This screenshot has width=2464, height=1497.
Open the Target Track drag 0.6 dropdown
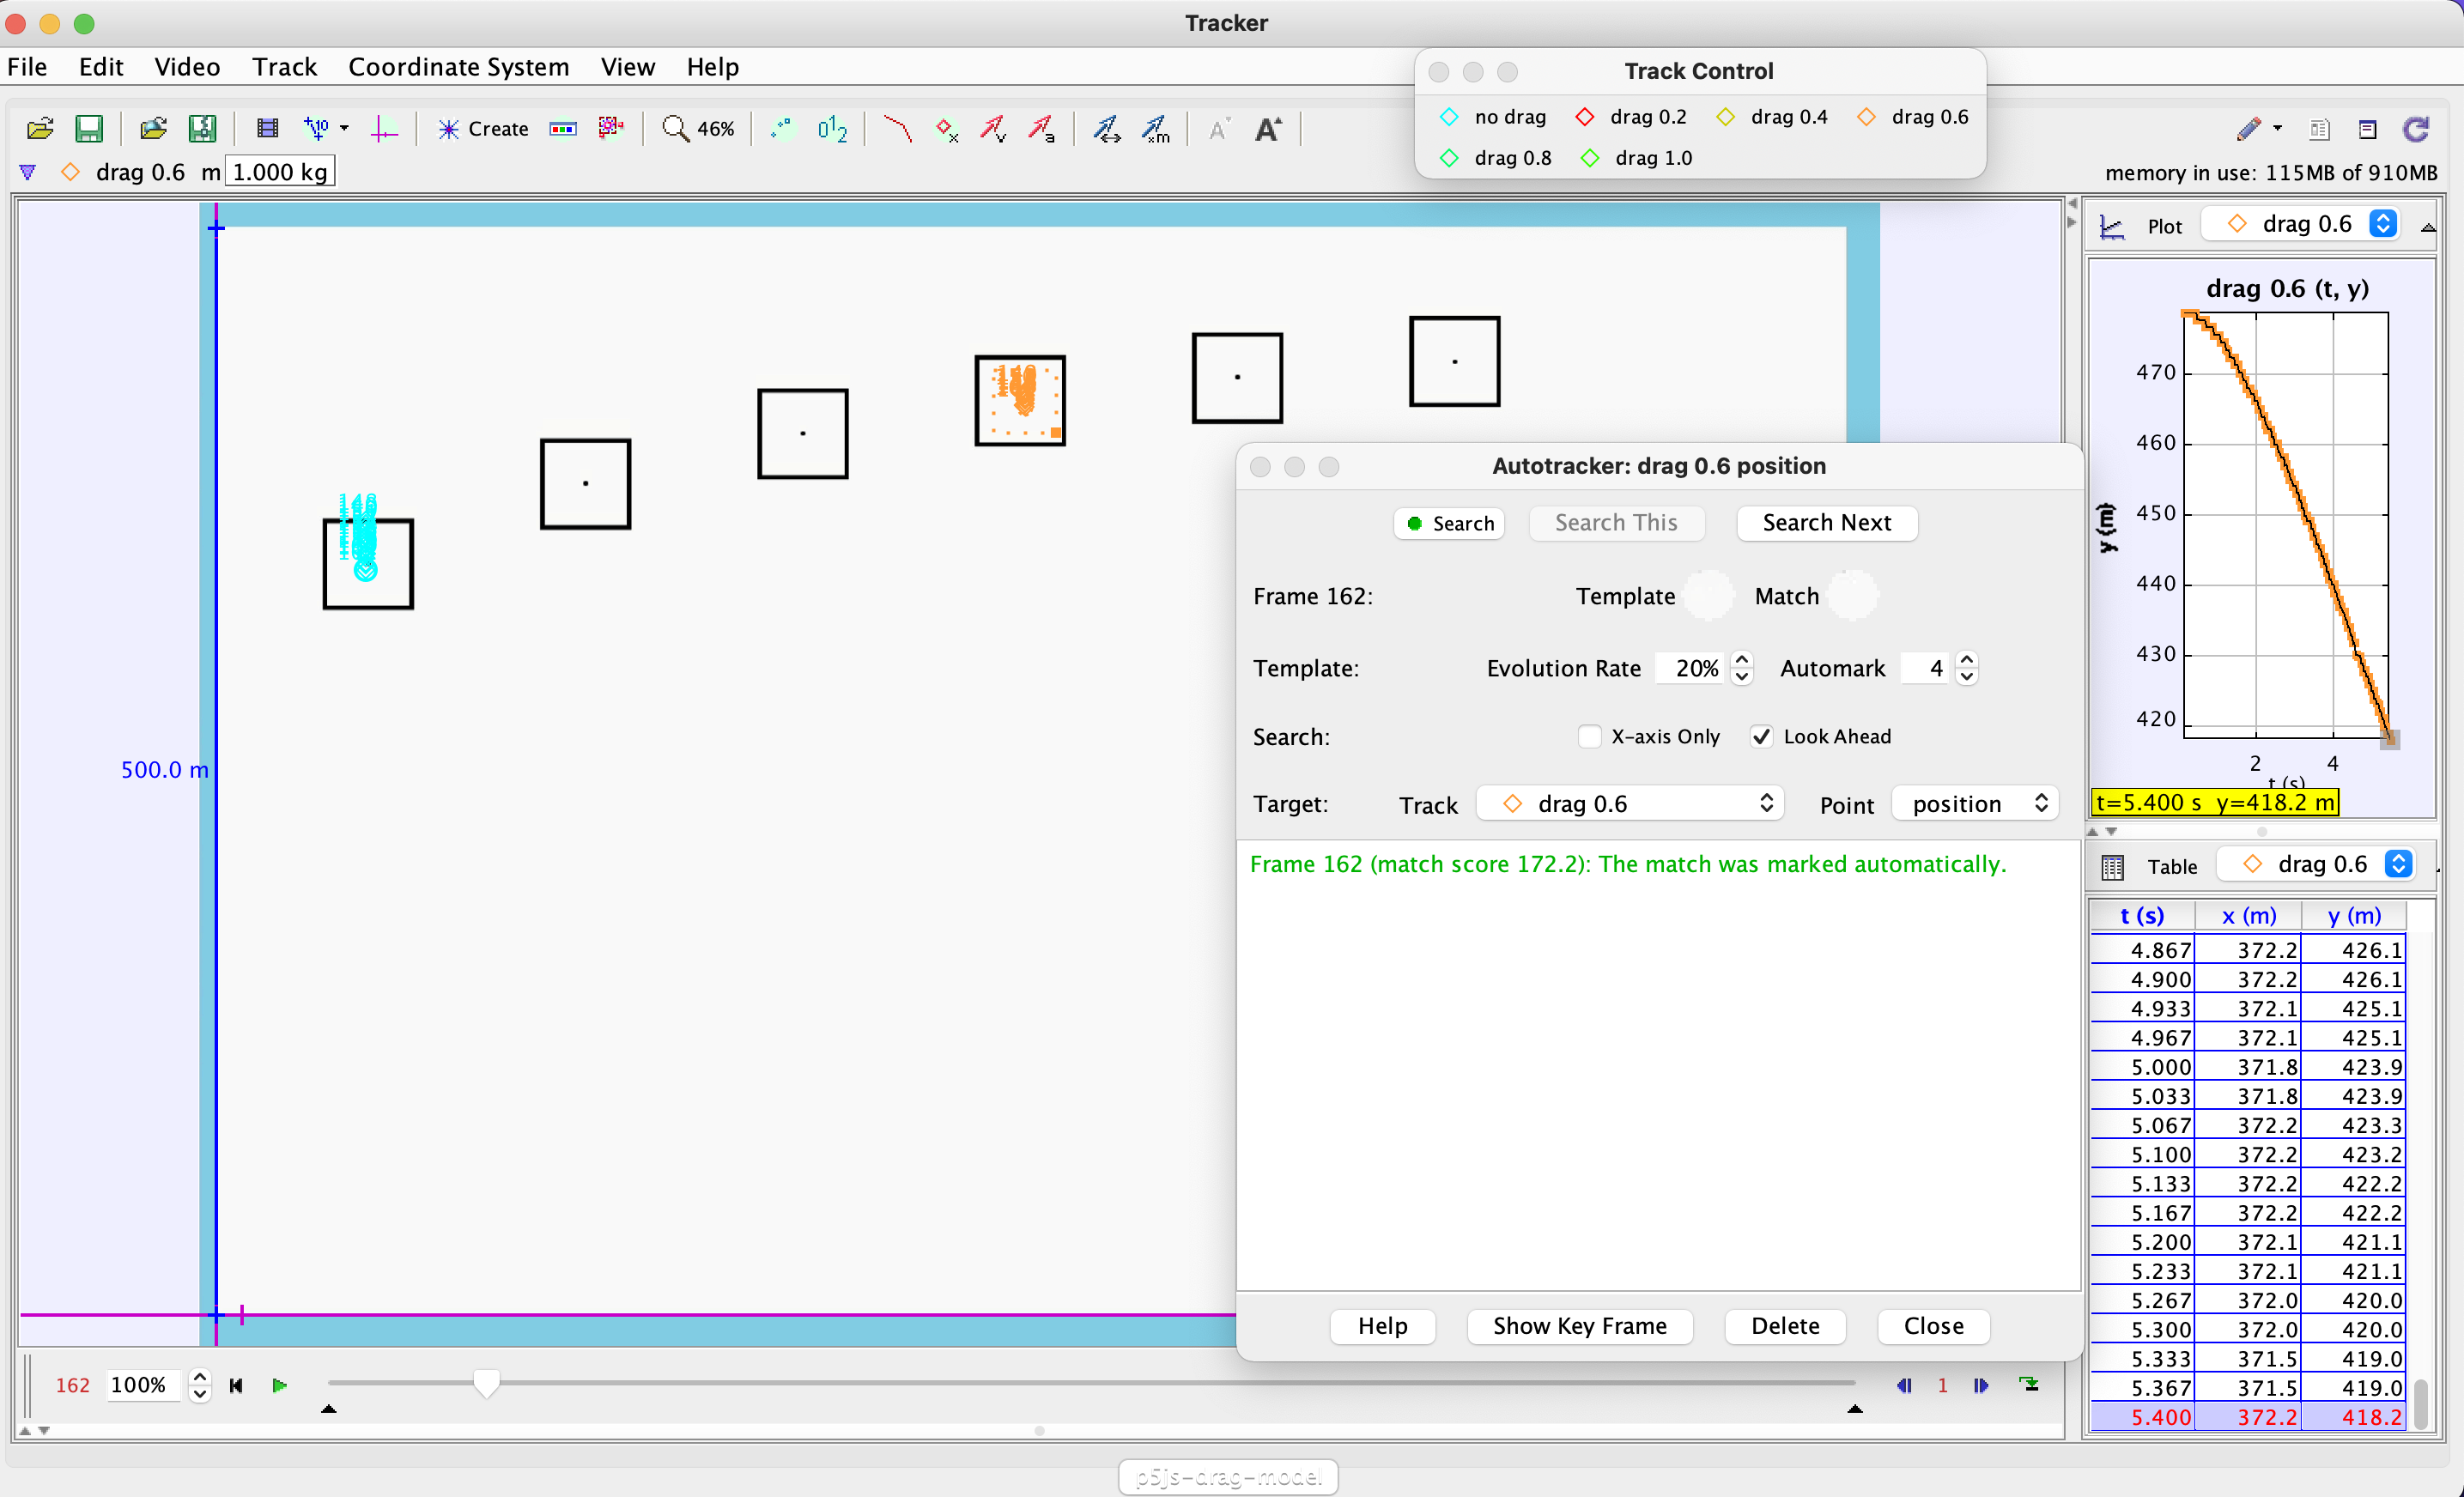1631,804
